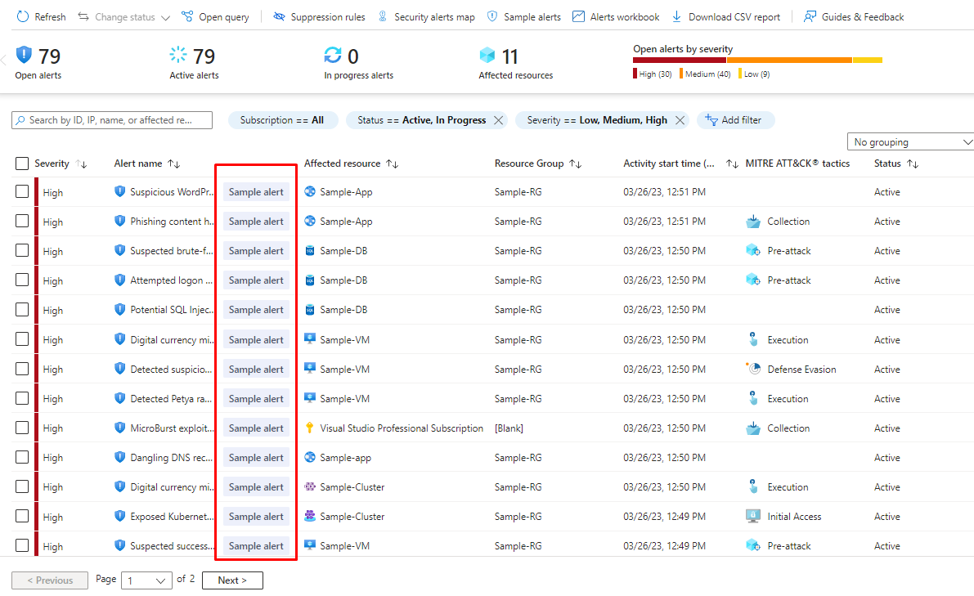This screenshot has width=974, height=596.
Task: Select the header select-all checkbox
Action: click(x=22, y=164)
